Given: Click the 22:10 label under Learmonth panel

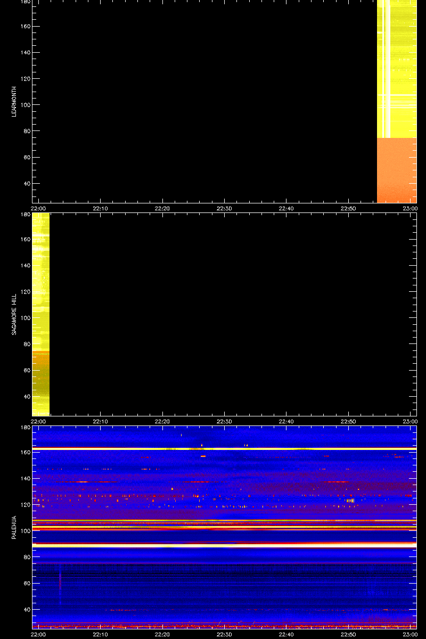Looking at the screenshot, I should point(101,209).
